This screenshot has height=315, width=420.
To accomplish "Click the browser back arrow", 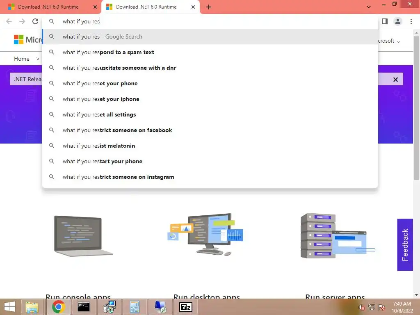I will (9, 21).
